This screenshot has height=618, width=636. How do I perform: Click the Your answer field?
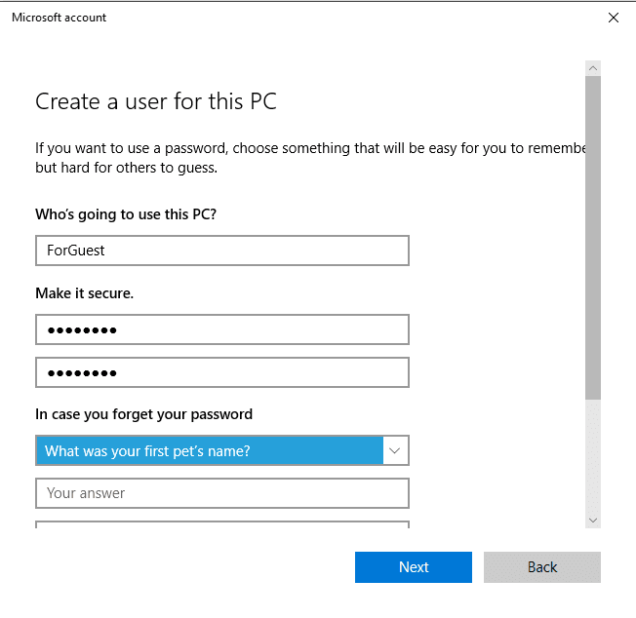point(222,493)
